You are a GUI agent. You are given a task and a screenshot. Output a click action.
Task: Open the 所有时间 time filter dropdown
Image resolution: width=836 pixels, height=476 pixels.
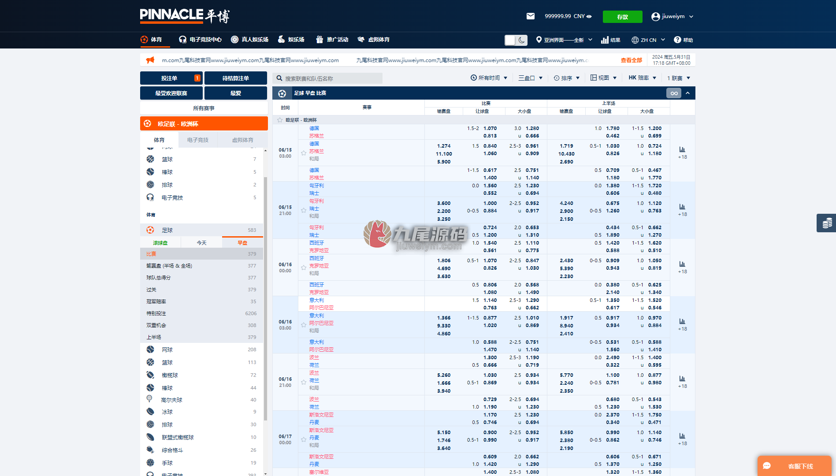489,78
